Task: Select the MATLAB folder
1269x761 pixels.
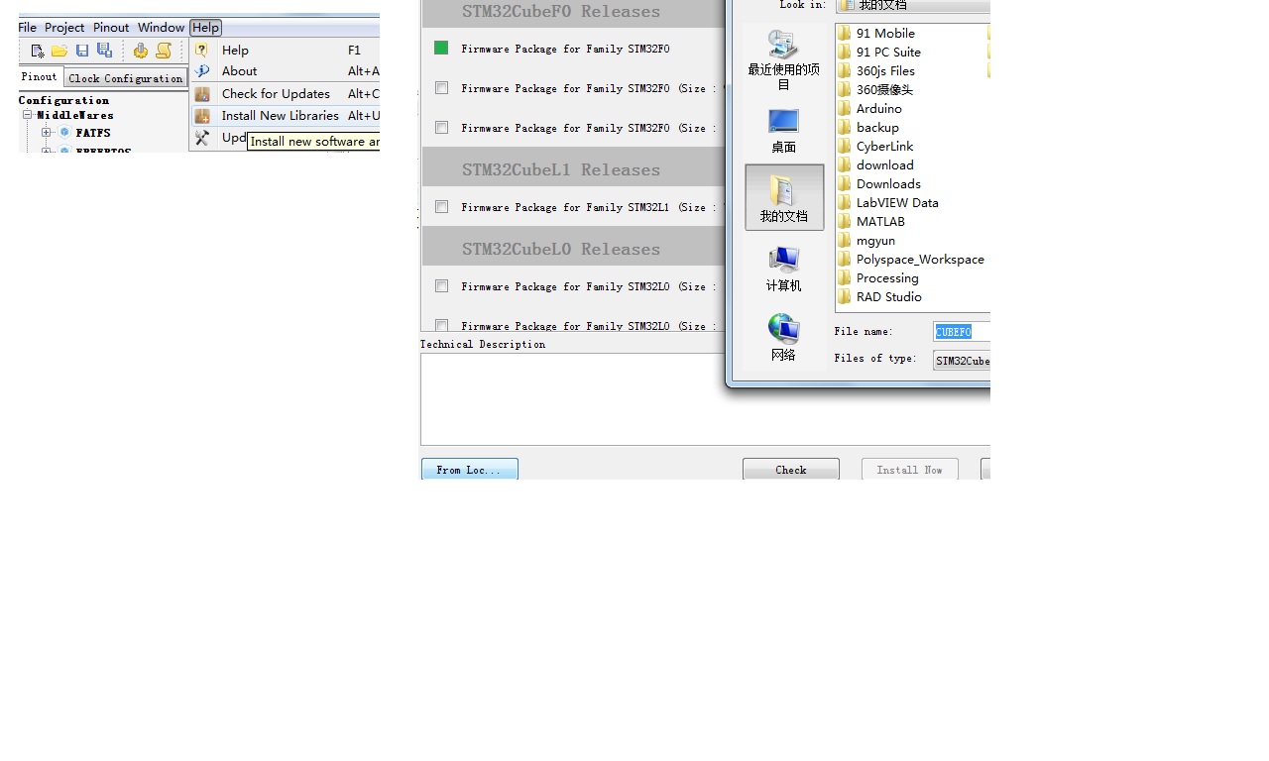Action: pyautogui.click(x=871, y=222)
